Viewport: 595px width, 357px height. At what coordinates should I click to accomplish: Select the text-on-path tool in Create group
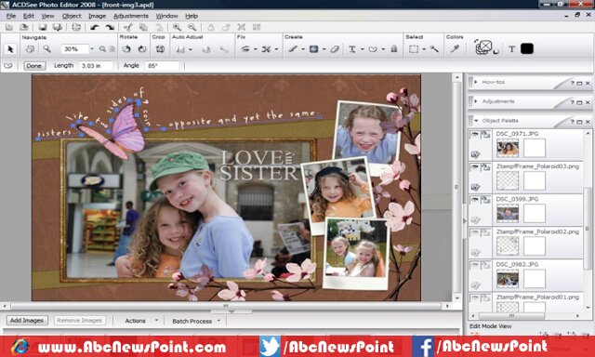tap(373, 49)
